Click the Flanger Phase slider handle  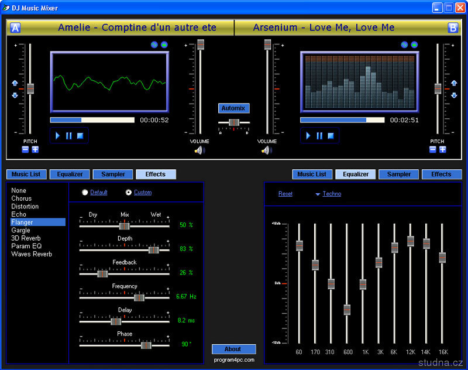tap(146, 345)
